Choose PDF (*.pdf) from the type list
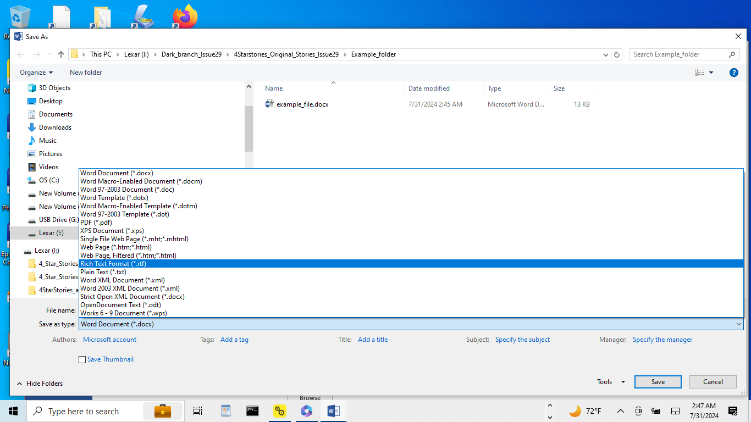This screenshot has width=751, height=422. coord(96,223)
